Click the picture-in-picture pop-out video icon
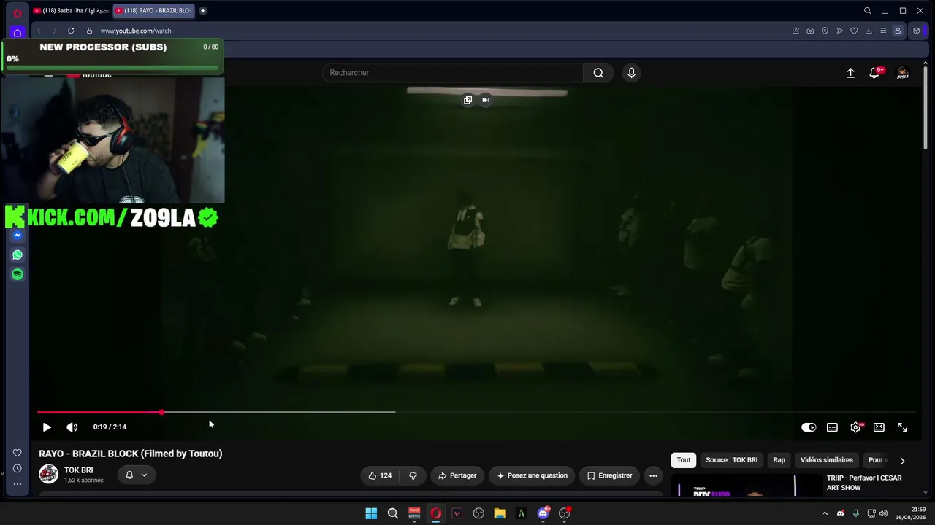935x525 pixels. [x=467, y=100]
